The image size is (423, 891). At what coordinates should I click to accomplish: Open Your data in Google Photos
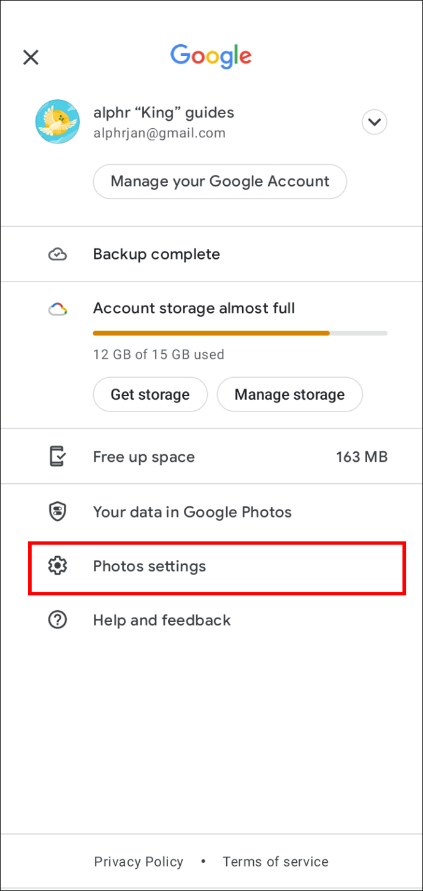(x=192, y=512)
